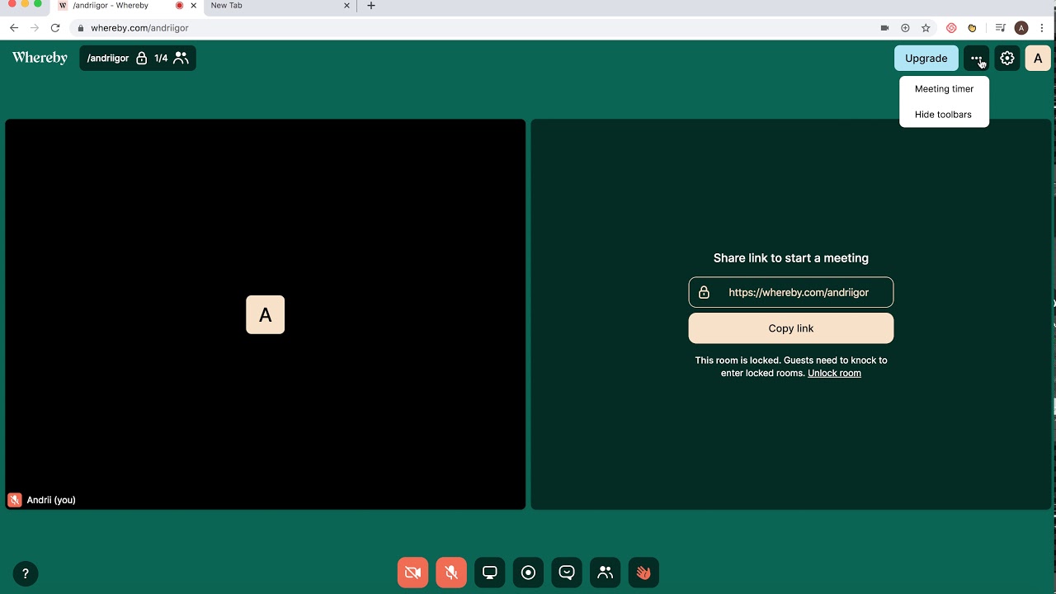Start screen sharing from the toolbar

490,573
